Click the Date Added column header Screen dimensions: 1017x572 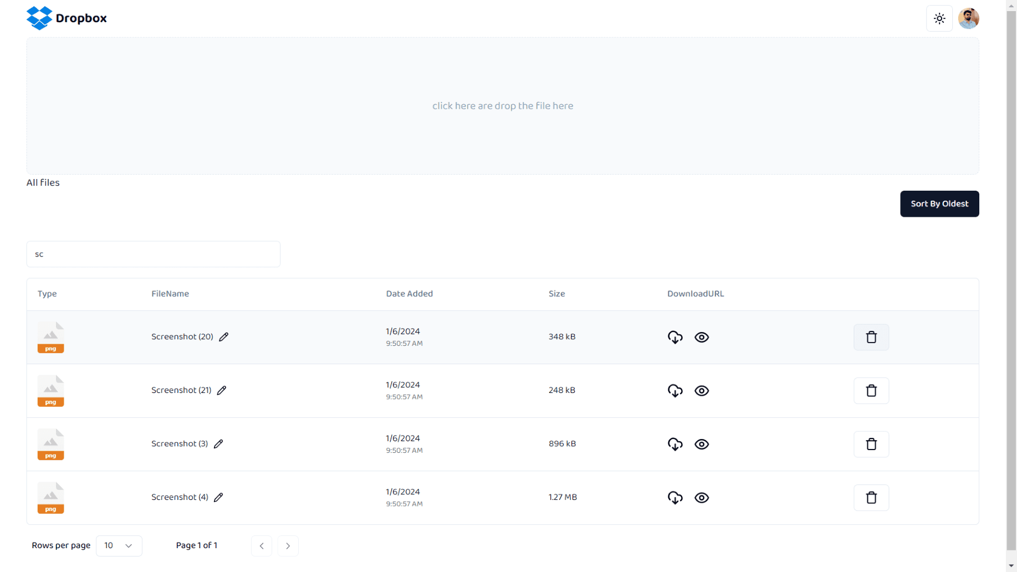coord(409,294)
